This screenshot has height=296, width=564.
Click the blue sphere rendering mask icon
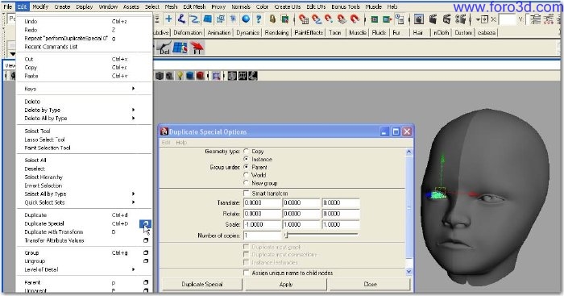click(x=246, y=19)
